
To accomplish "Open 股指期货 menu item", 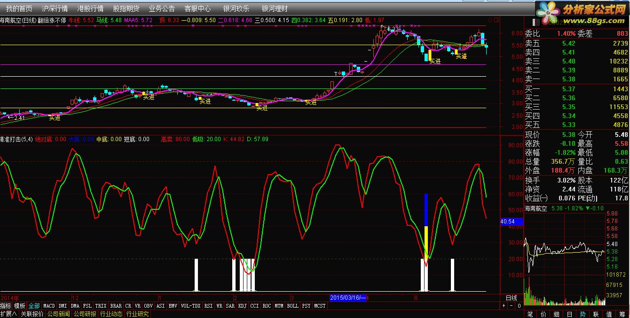I will pyautogui.click(x=126, y=8).
